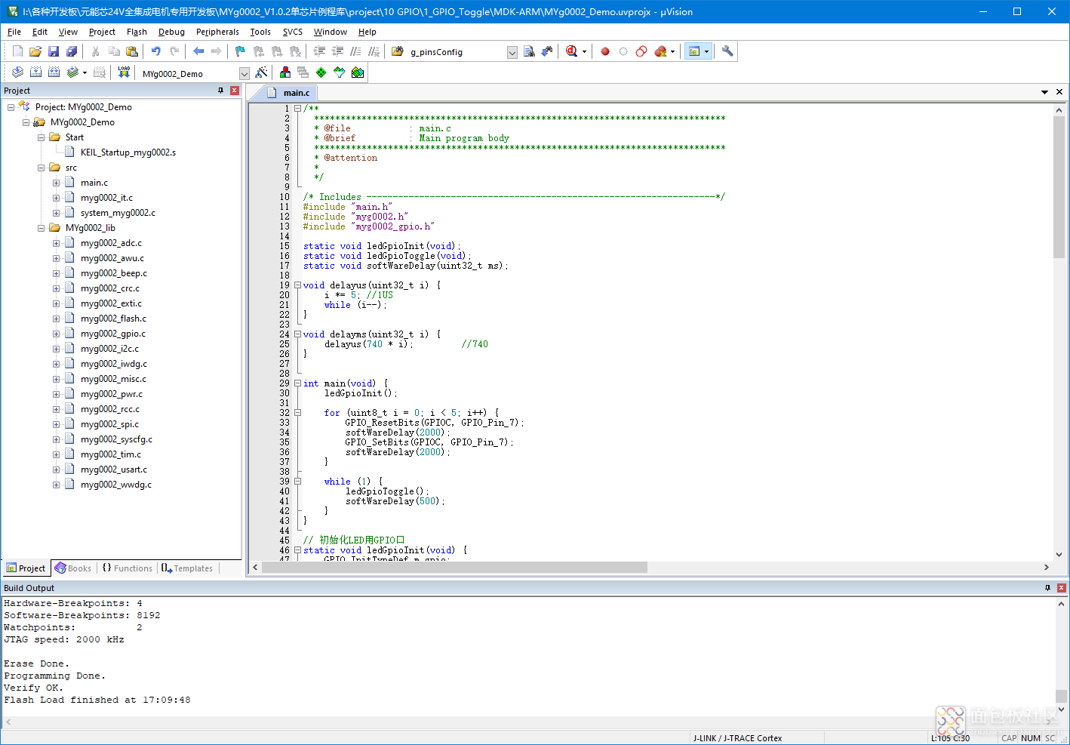This screenshot has height=745, width=1070.
Task: Switch to the Functions tab
Action: coord(127,568)
